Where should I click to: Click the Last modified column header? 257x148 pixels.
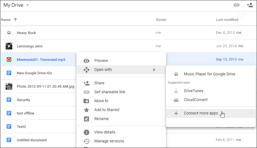point(227,20)
